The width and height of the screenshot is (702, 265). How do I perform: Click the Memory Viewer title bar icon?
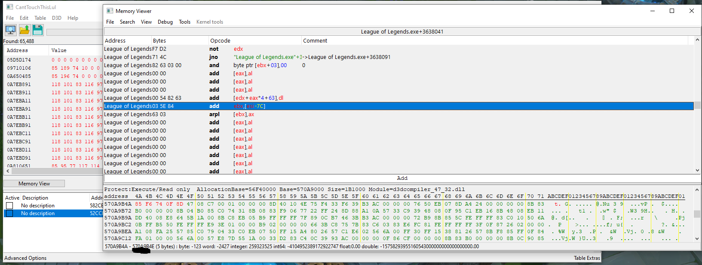[110, 11]
